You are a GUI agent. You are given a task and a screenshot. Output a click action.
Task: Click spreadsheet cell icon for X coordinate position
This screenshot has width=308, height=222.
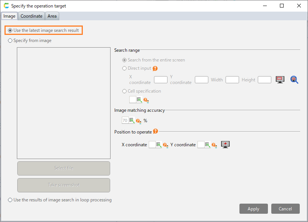(x=158, y=144)
